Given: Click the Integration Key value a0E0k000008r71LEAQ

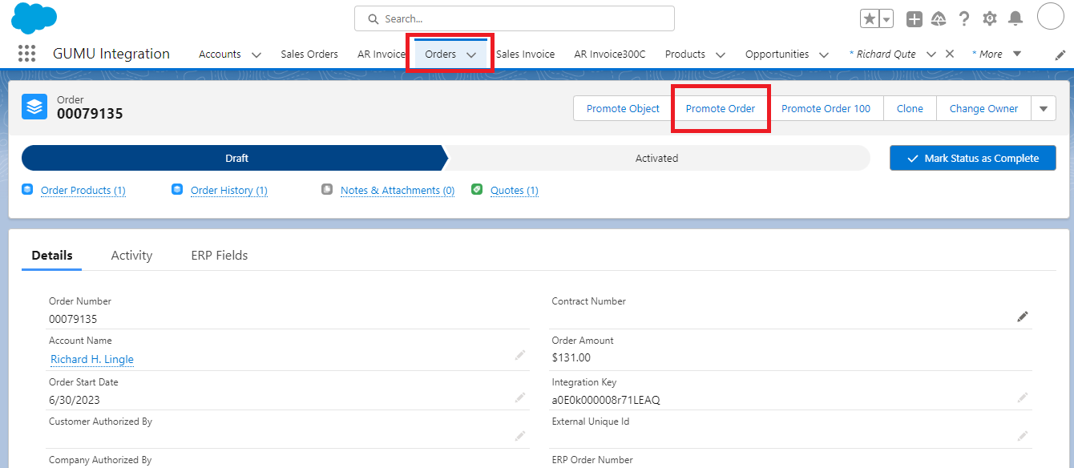Looking at the screenshot, I should point(606,400).
